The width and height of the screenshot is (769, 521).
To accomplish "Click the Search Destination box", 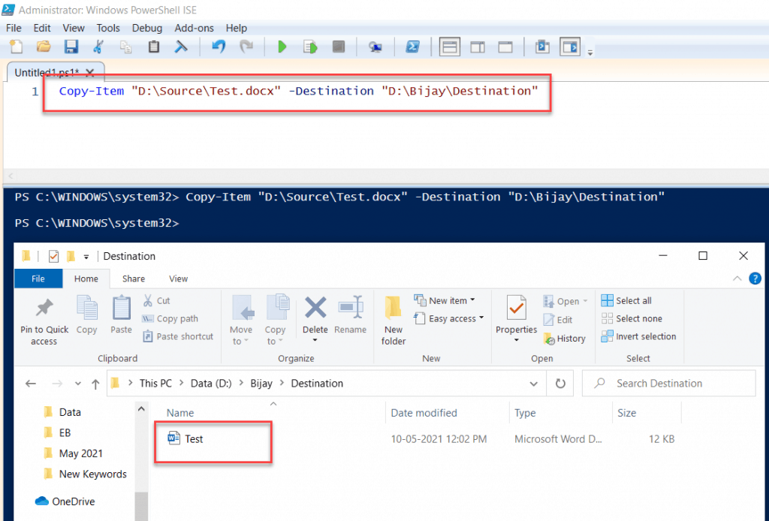I will [x=669, y=384].
